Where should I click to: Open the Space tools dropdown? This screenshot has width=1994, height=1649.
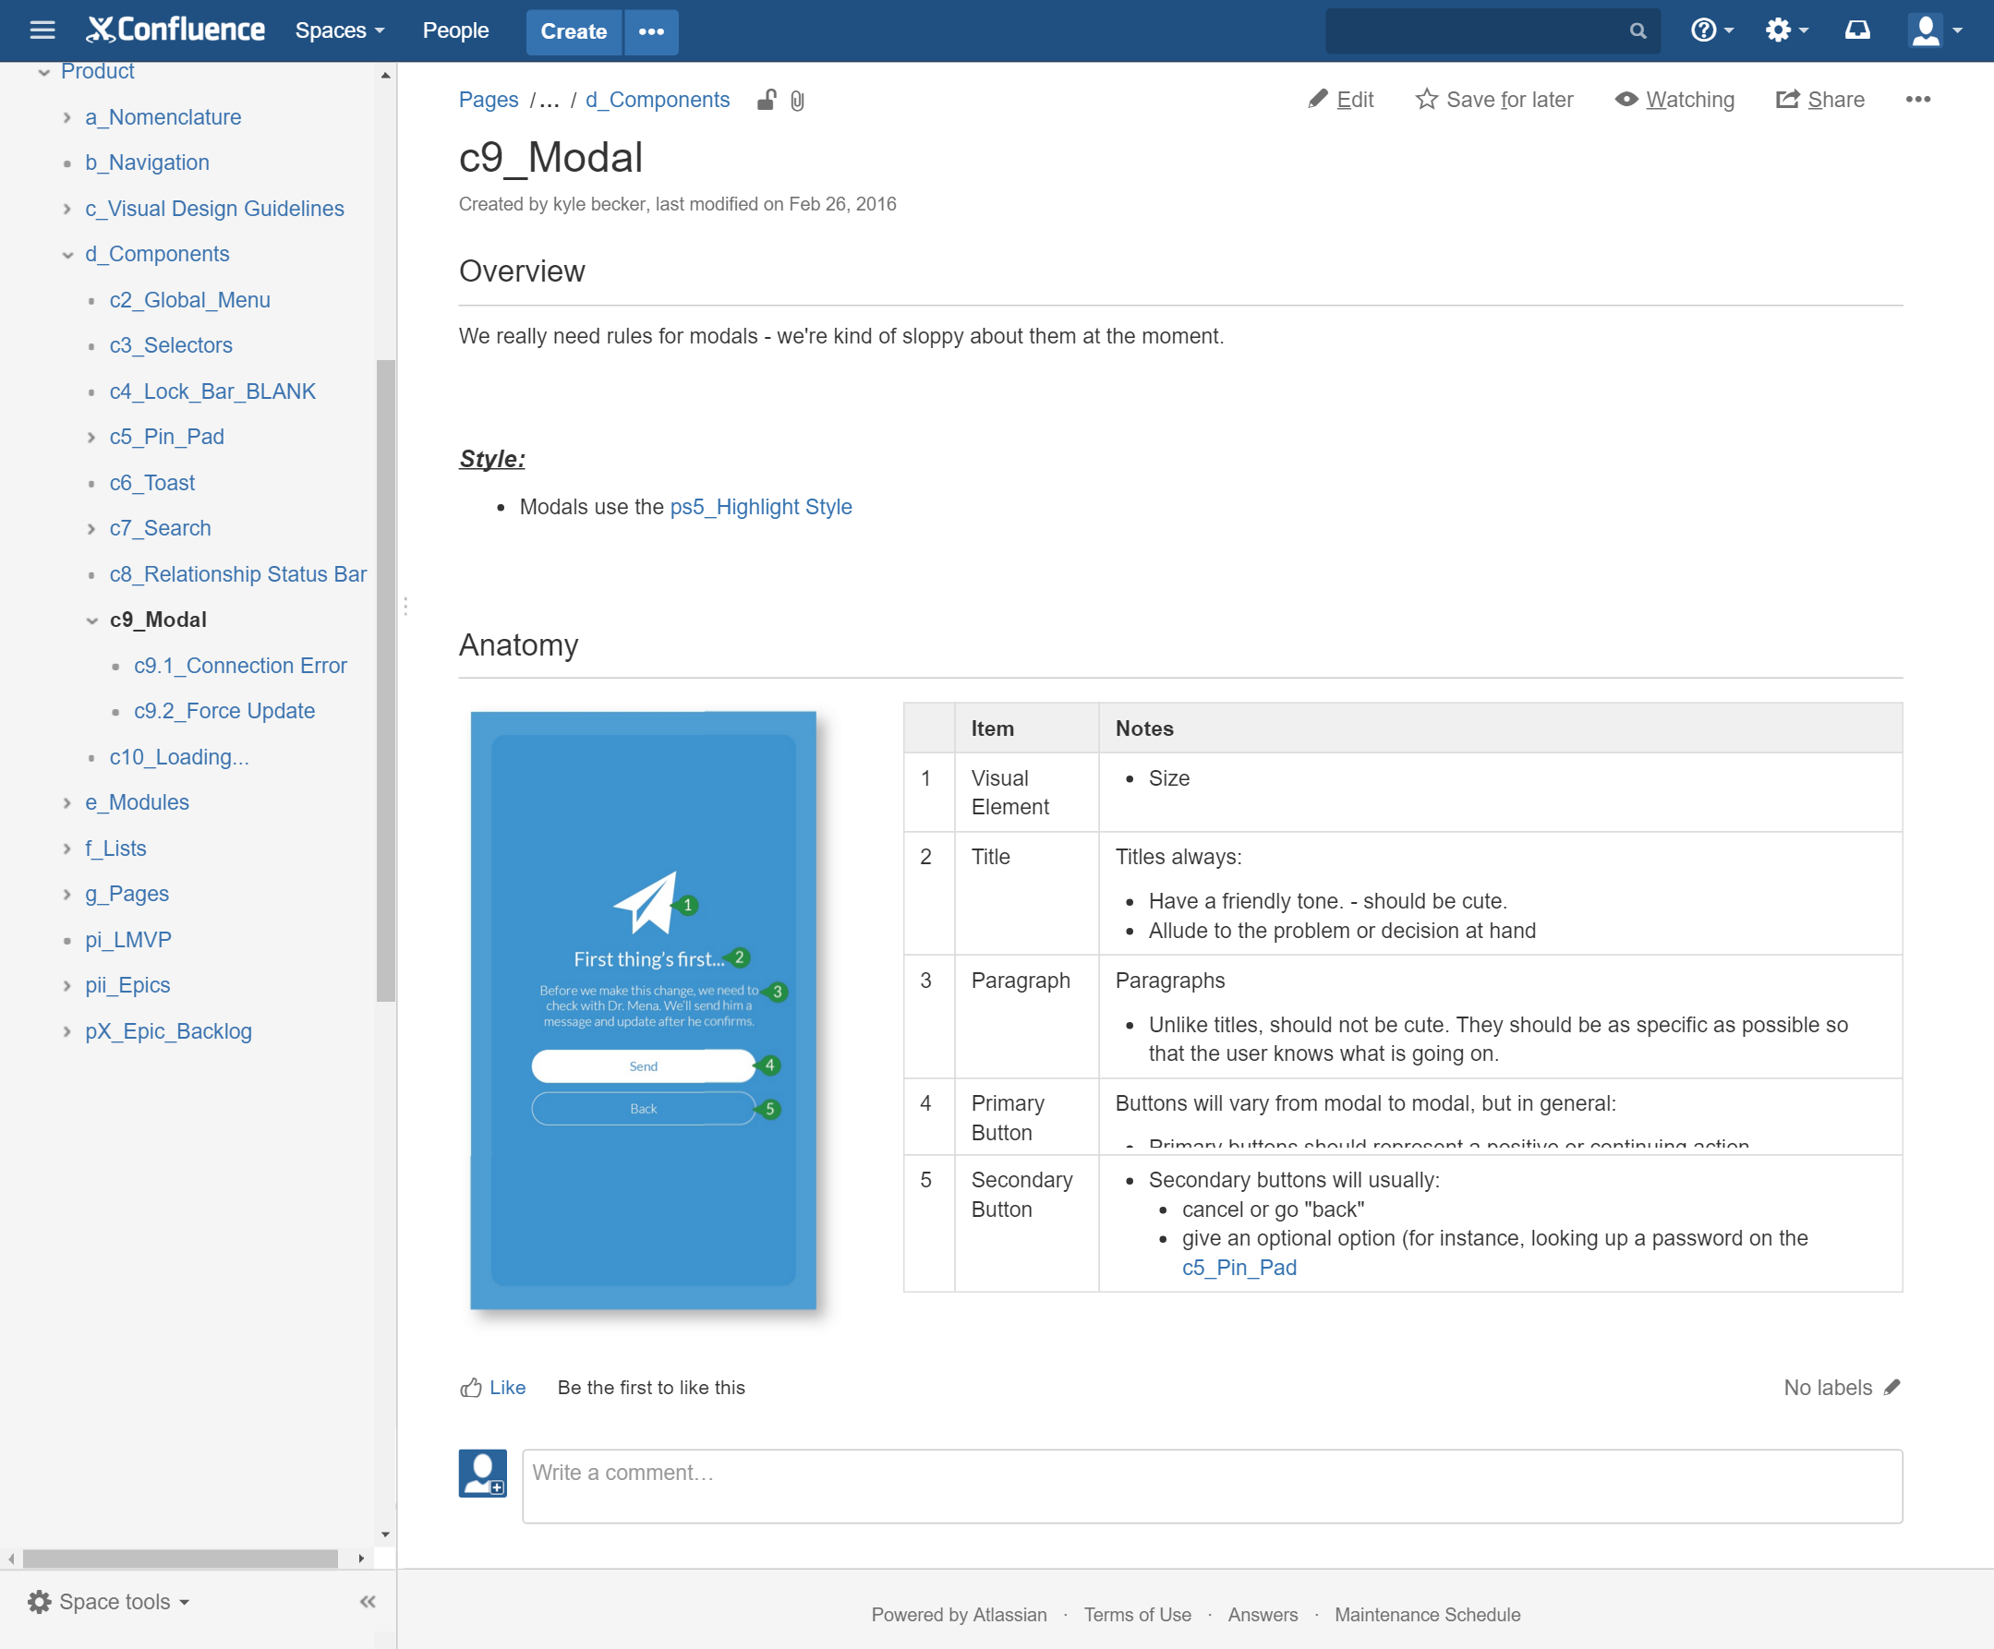108,1602
